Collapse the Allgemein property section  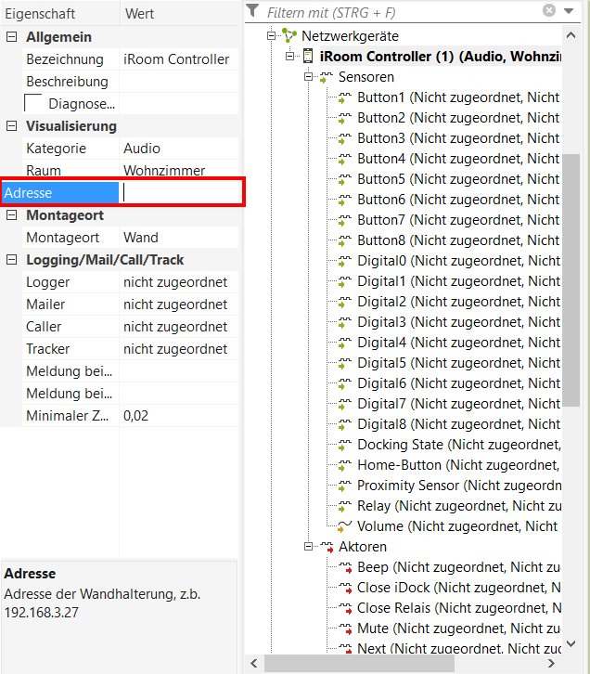click(11, 37)
